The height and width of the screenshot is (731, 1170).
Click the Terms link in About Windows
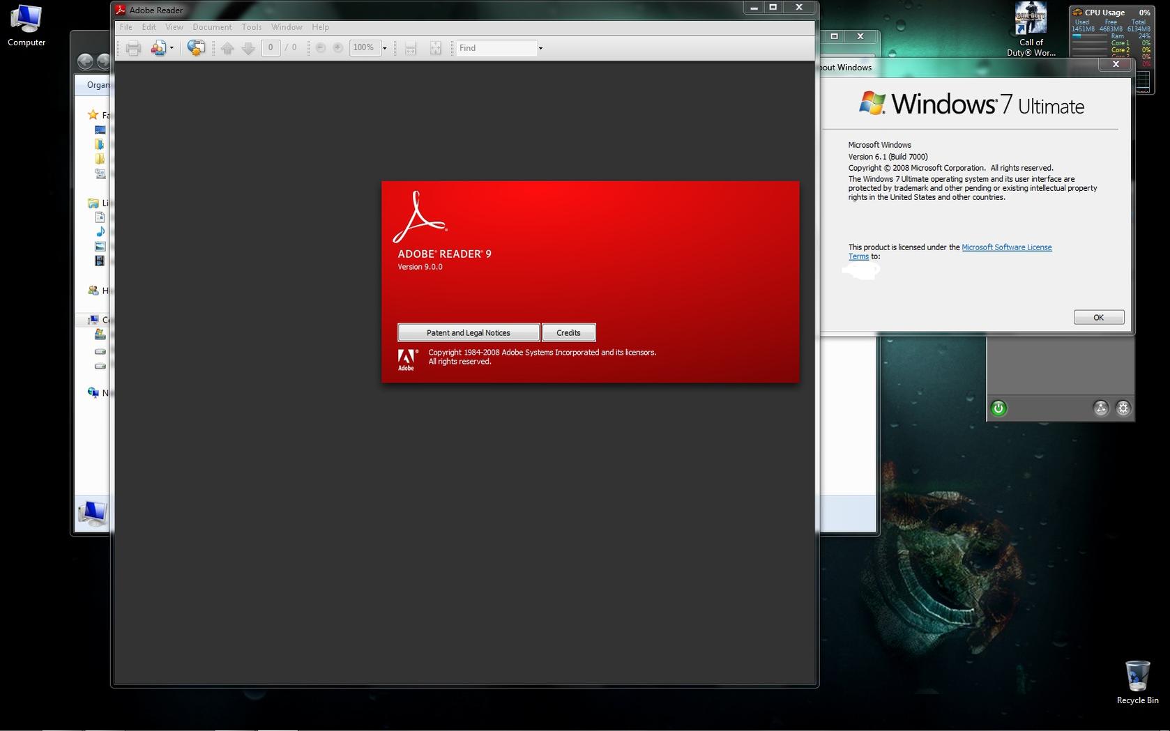coord(858,256)
